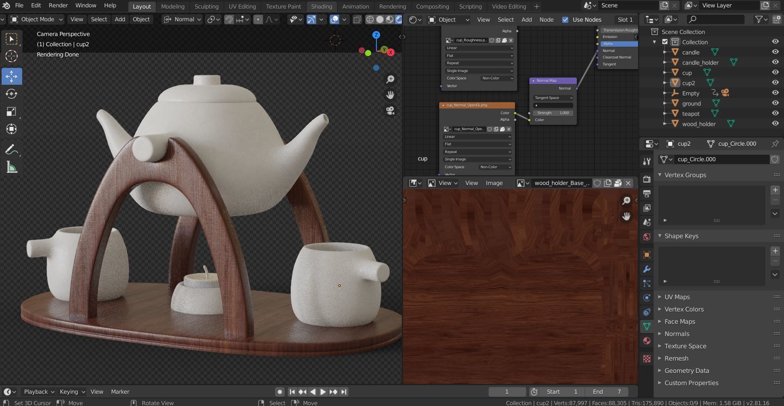This screenshot has height=406, width=784.
Task: Switch to the Texture Paint workspace tab
Action: (283, 7)
